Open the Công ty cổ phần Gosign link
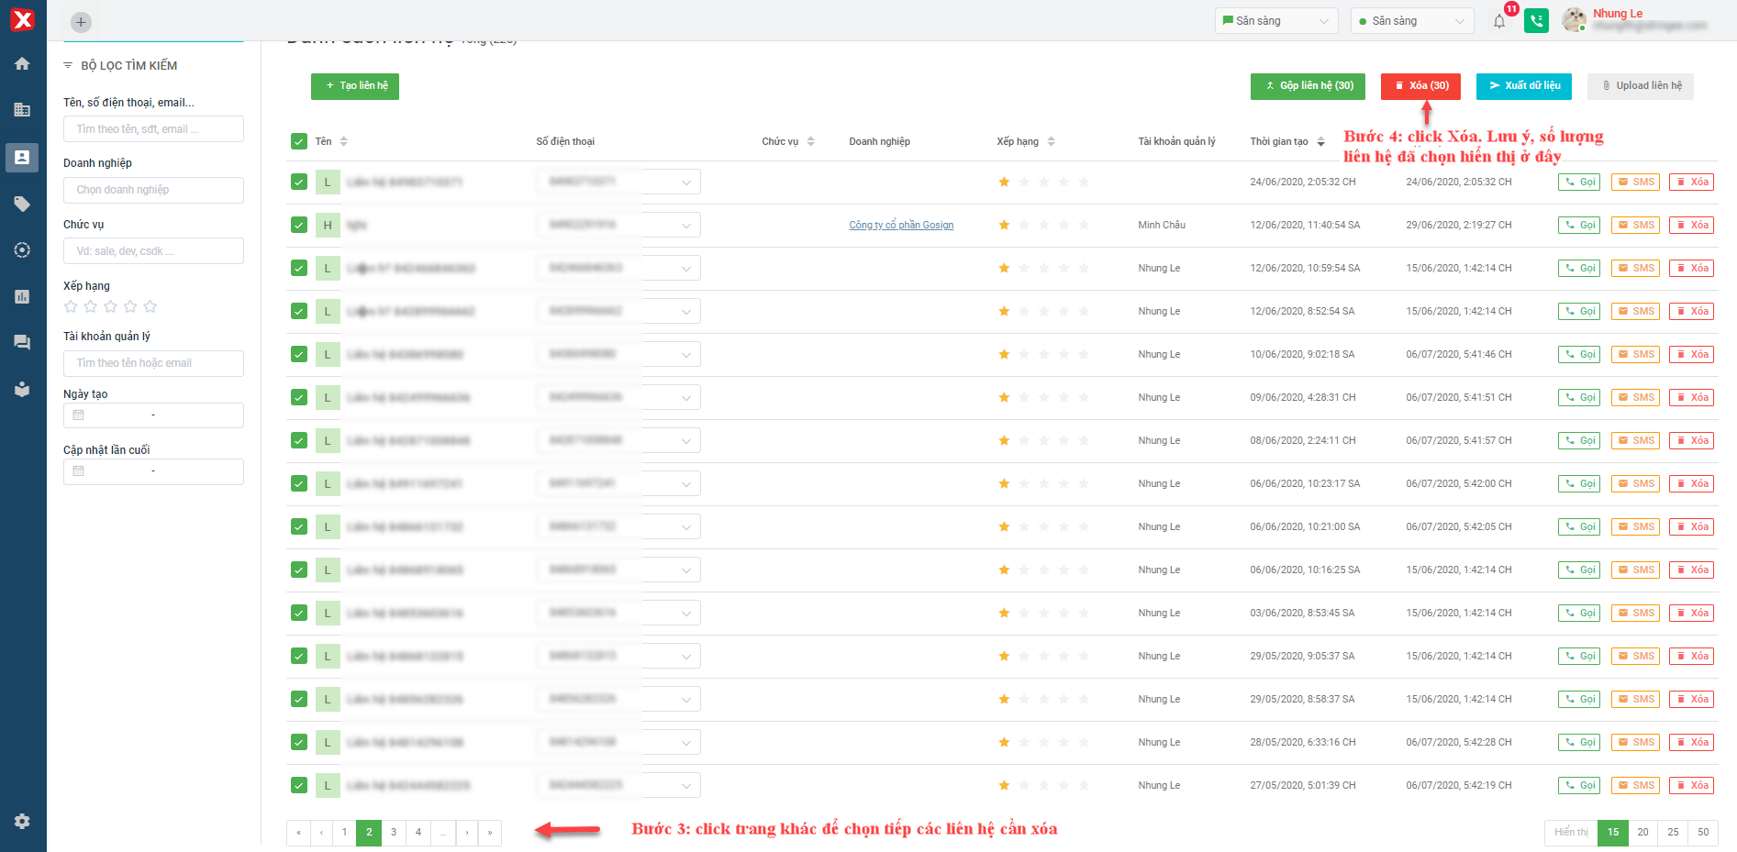 pyautogui.click(x=901, y=226)
